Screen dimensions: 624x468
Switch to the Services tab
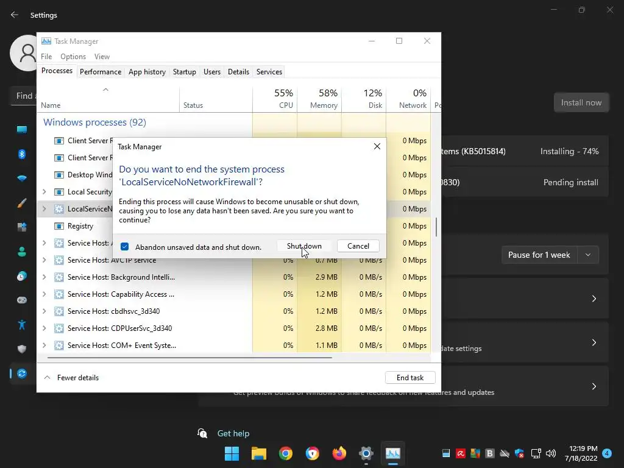pyautogui.click(x=269, y=72)
